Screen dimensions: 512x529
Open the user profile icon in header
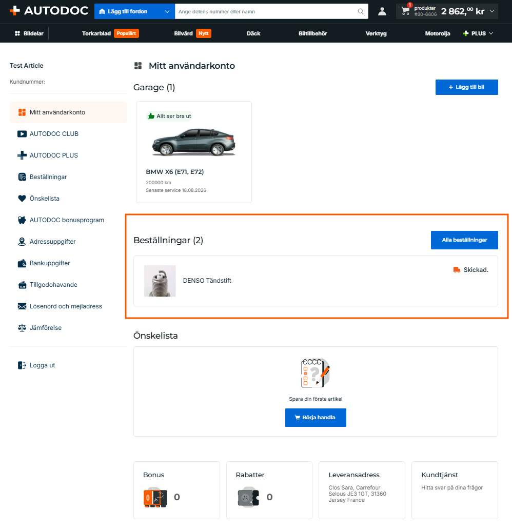point(382,11)
